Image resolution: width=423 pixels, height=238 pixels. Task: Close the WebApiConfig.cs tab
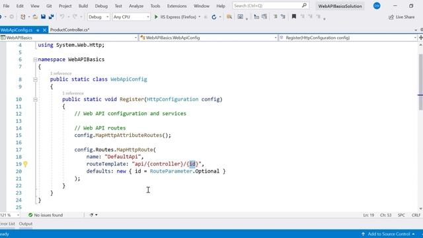click(x=44, y=30)
